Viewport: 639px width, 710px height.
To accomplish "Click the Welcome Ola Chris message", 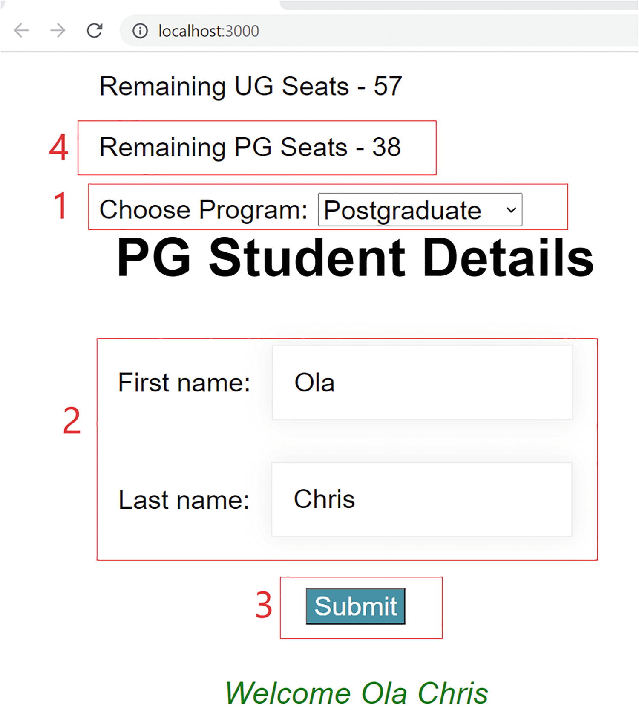I will pos(356,693).
